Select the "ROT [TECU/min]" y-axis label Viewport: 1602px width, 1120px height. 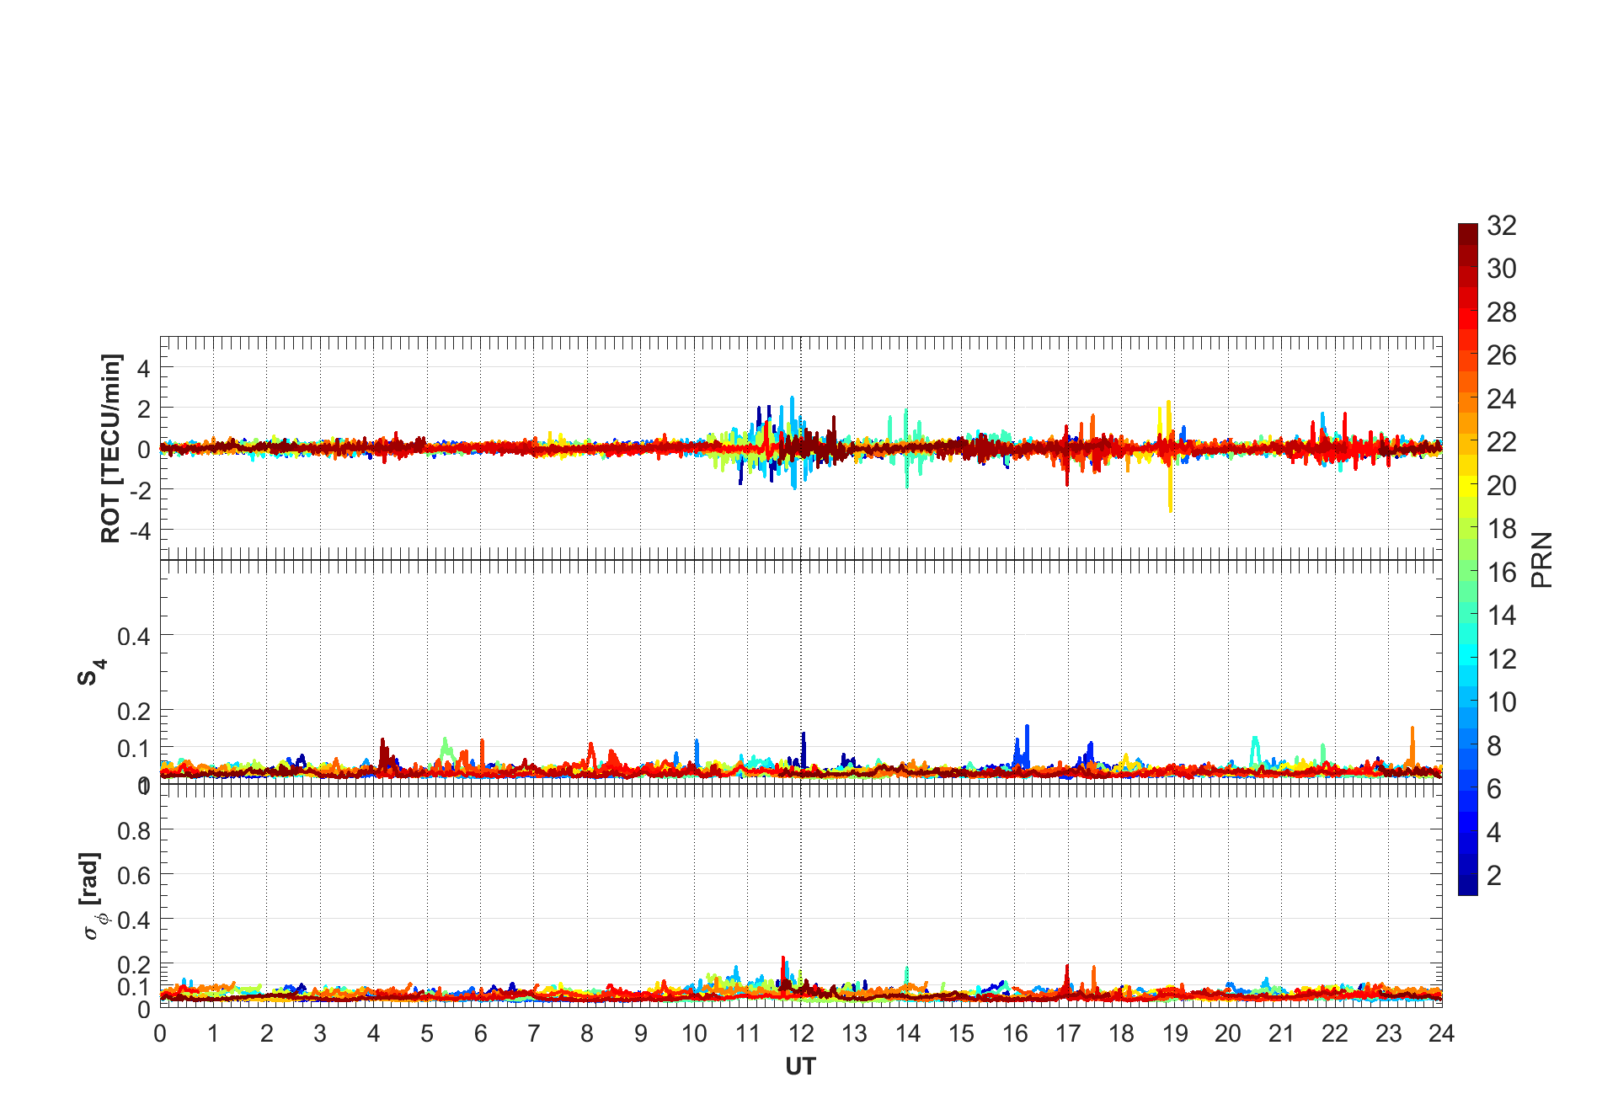(x=110, y=448)
